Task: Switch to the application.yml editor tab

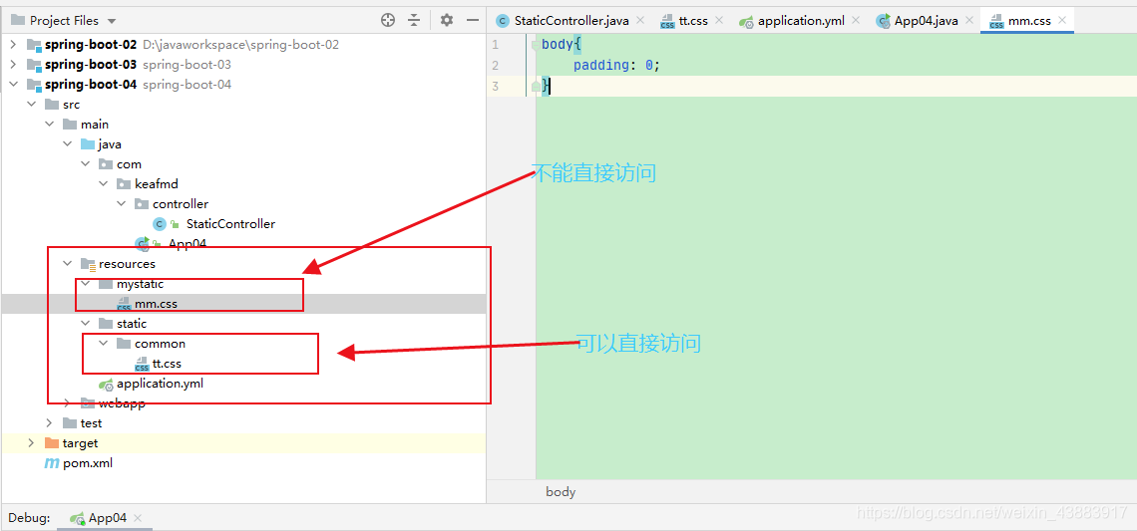Action: pyautogui.click(x=801, y=20)
